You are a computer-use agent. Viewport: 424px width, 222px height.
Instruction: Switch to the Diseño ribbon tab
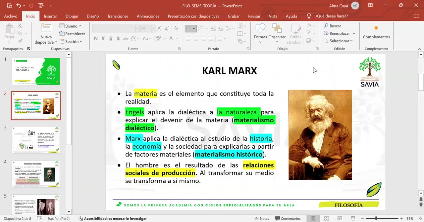93,16
